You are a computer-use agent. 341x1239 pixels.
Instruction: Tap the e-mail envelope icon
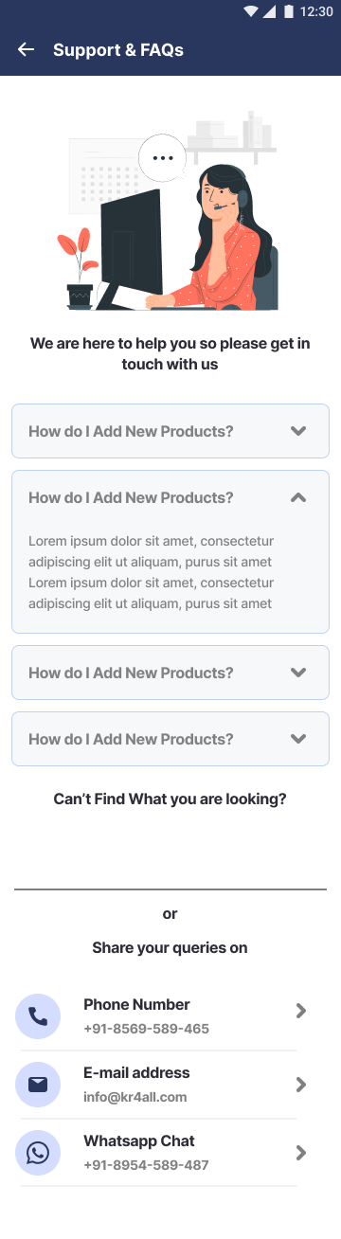[38, 1085]
